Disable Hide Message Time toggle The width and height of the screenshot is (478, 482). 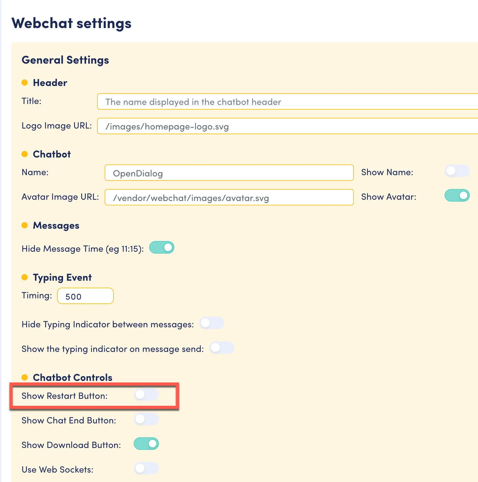(162, 248)
